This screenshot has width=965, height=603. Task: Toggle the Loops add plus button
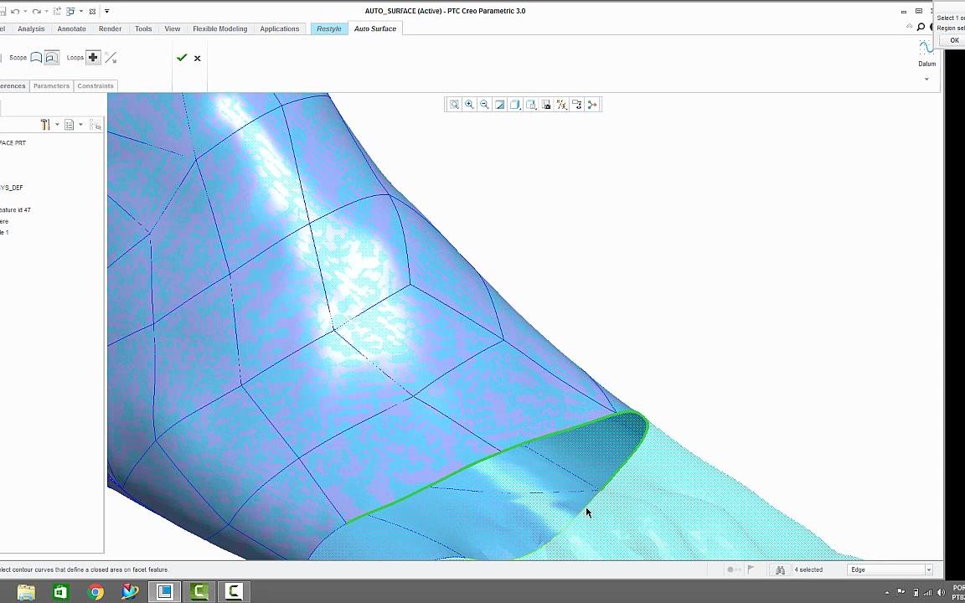[93, 58]
